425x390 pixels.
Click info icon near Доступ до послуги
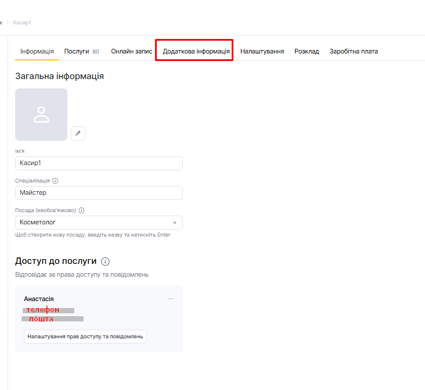(106, 262)
